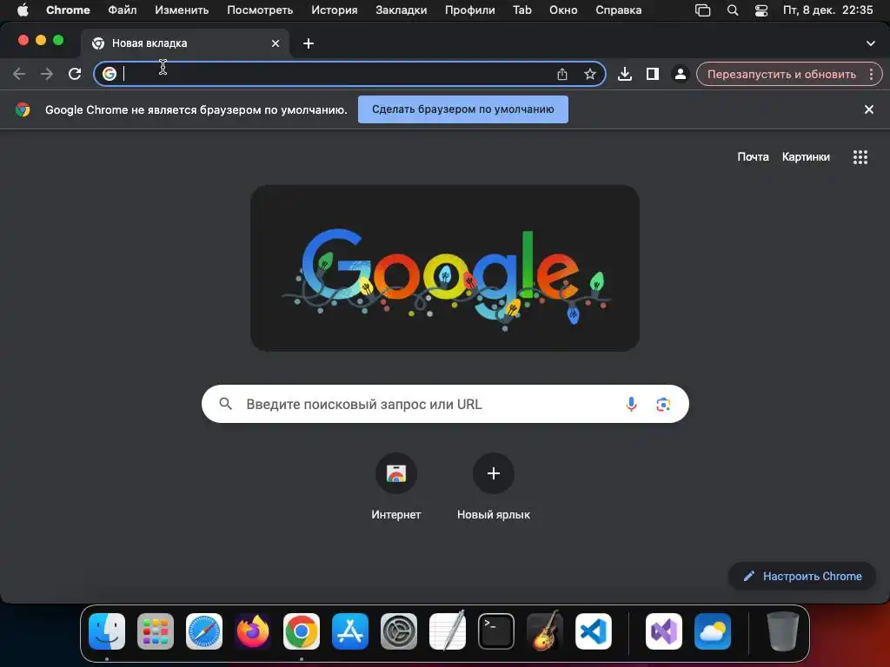
Task: Launch Firefox from the dock
Action: 253,631
